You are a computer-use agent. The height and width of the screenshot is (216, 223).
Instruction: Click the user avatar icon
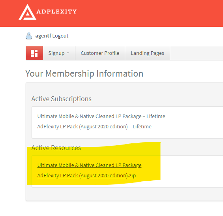coord(29,36)
